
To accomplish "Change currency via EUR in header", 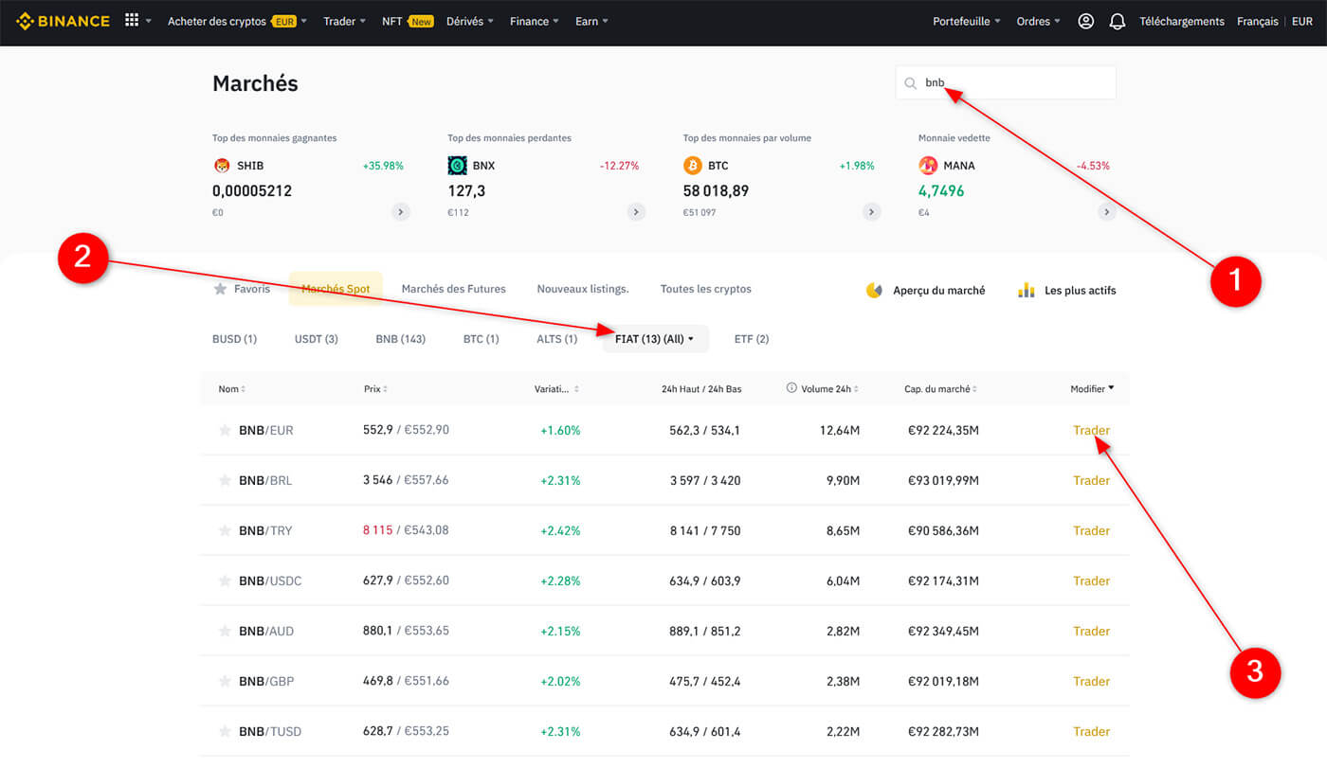I will tap(1301, 21).
